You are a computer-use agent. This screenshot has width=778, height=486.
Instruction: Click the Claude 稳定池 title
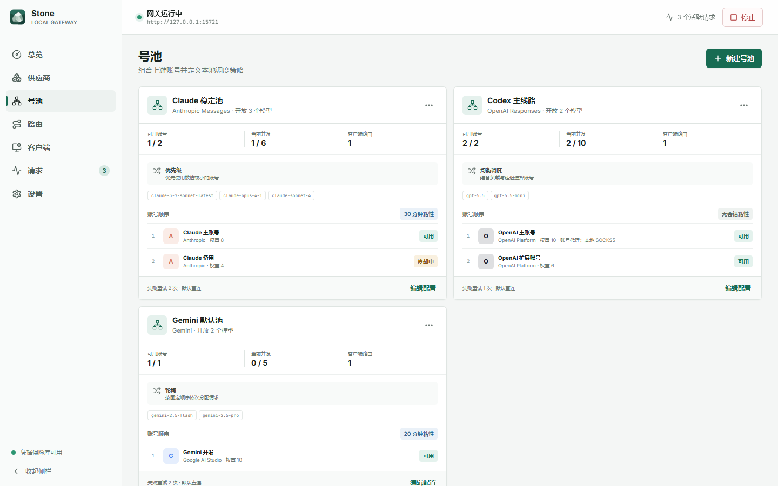pyautogui.click(x=198, y=100)
